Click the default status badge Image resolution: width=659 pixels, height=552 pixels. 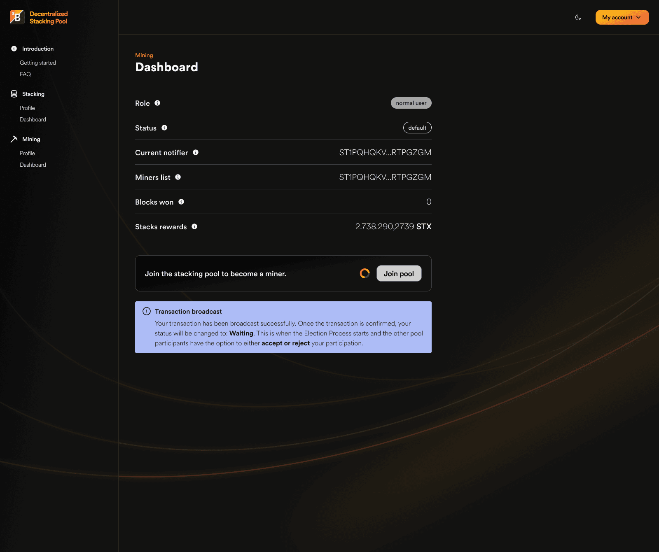(417, 128)
